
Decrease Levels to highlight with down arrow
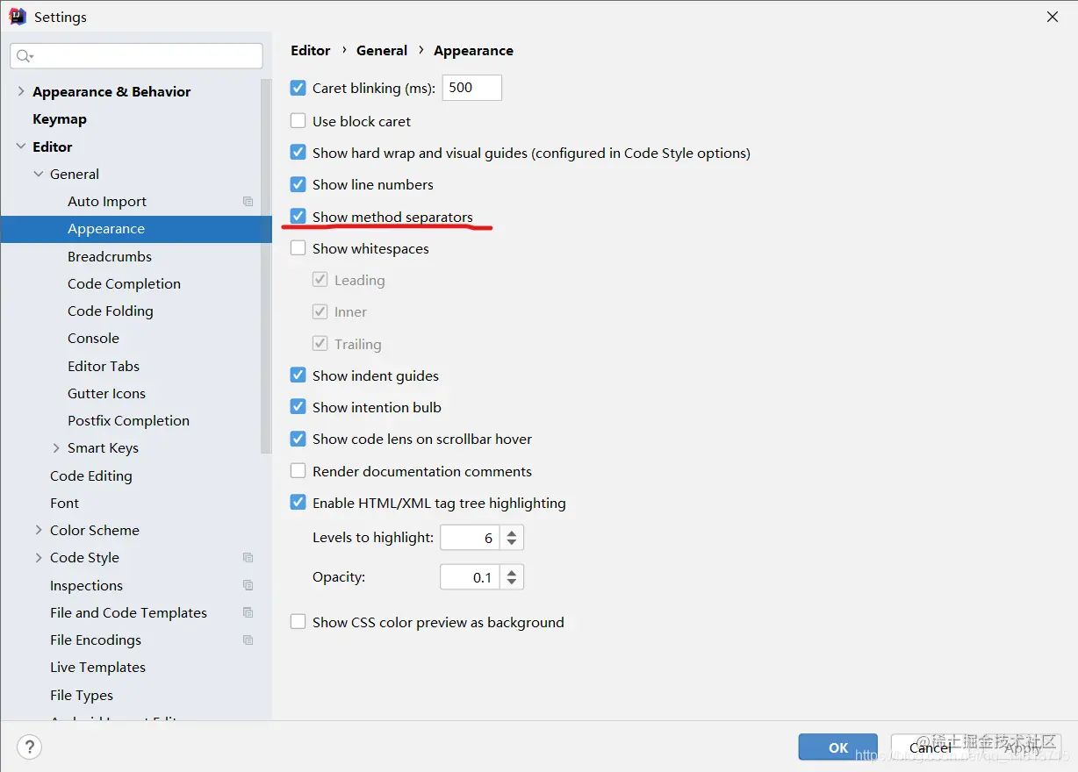[512, 543]
